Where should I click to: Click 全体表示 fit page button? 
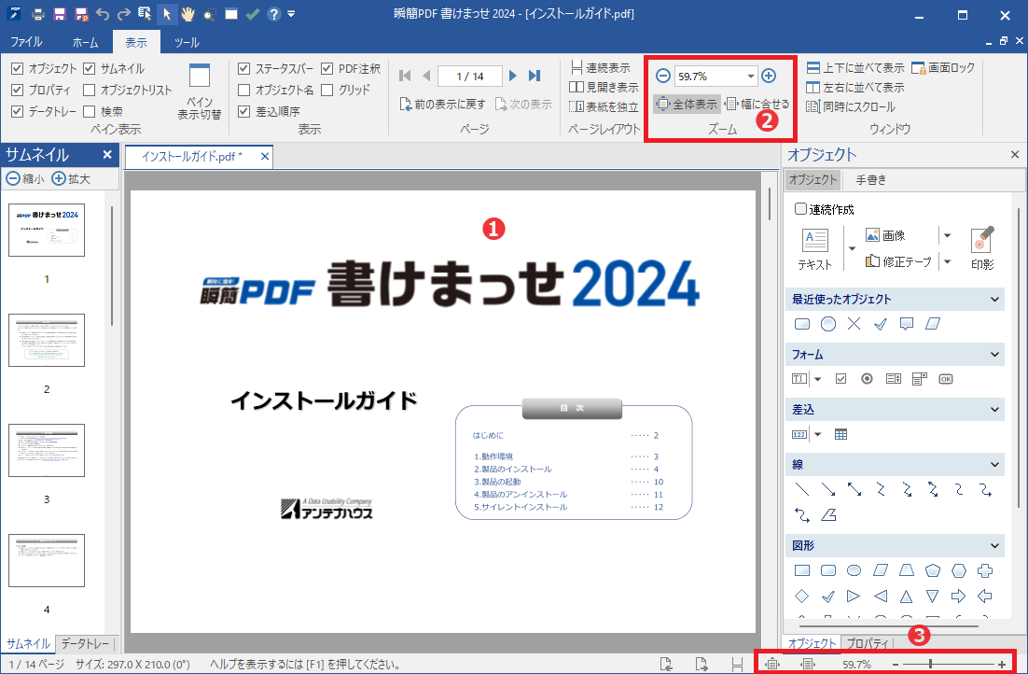(688, 104)
